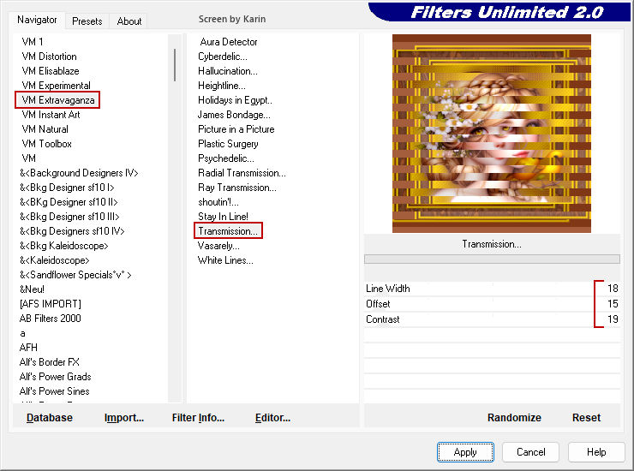Open Help for Filters Unlimited

pyautogui.click(x=596, y=452)
